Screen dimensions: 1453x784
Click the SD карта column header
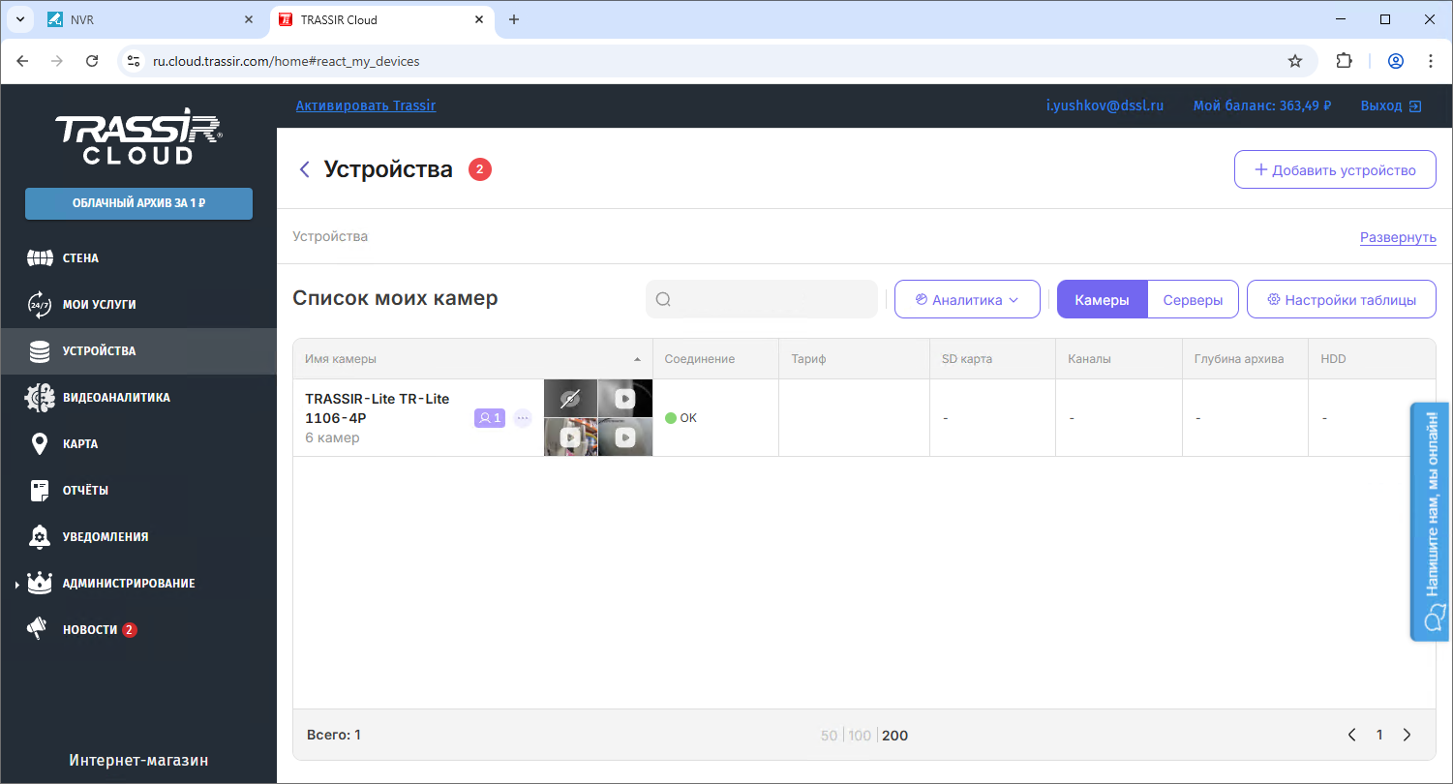[x=992, y=359]
